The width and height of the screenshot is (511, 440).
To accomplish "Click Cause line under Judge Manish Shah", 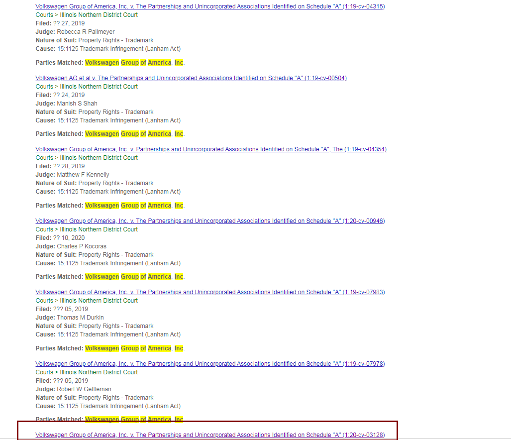I will (x=108, y=120).
